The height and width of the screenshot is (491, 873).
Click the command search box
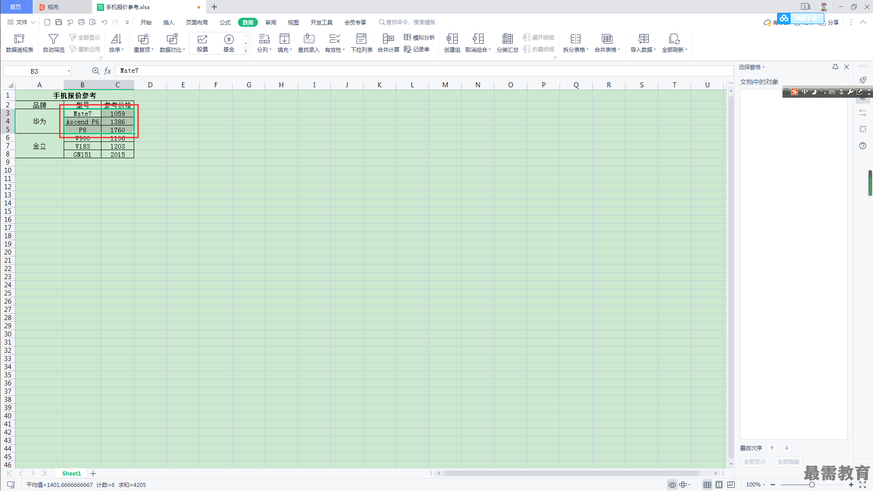(407, 22)
